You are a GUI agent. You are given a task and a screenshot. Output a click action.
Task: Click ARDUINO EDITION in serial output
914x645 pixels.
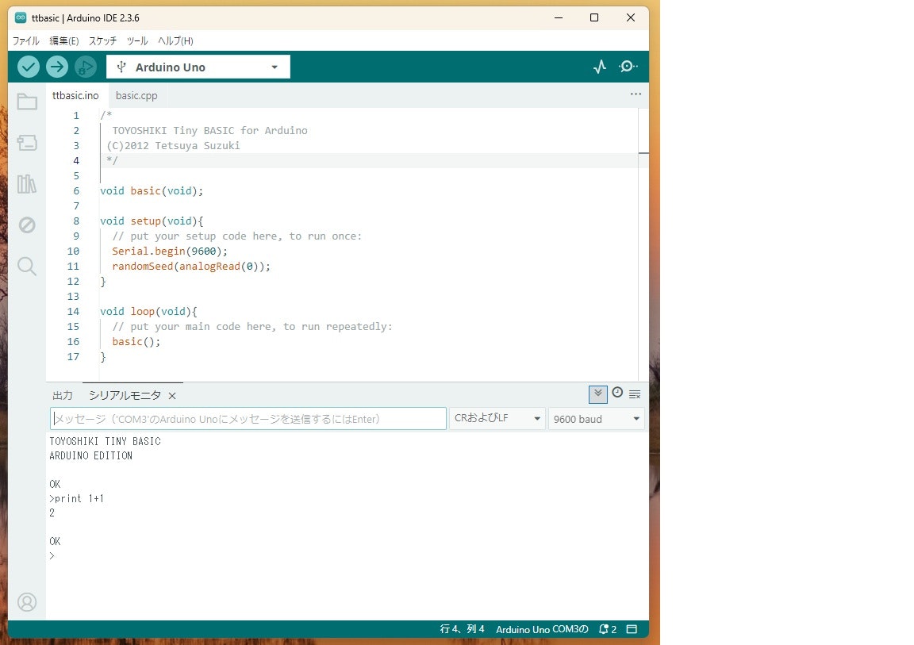(91, 455)
